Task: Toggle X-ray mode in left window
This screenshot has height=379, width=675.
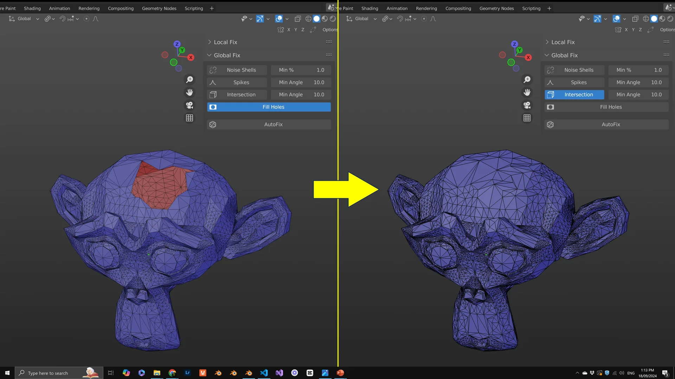Action: [x=298, y=19]
